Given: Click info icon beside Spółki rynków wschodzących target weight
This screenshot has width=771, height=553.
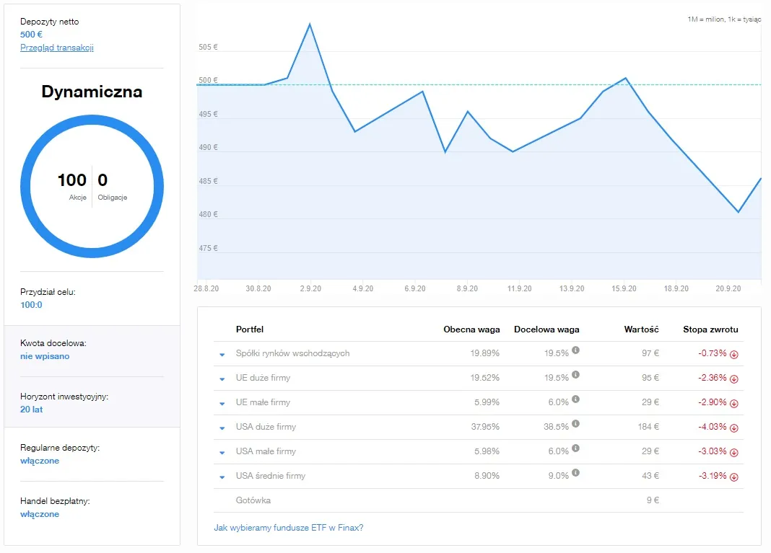Looking at the screenshot, I should tap(576, 350).
